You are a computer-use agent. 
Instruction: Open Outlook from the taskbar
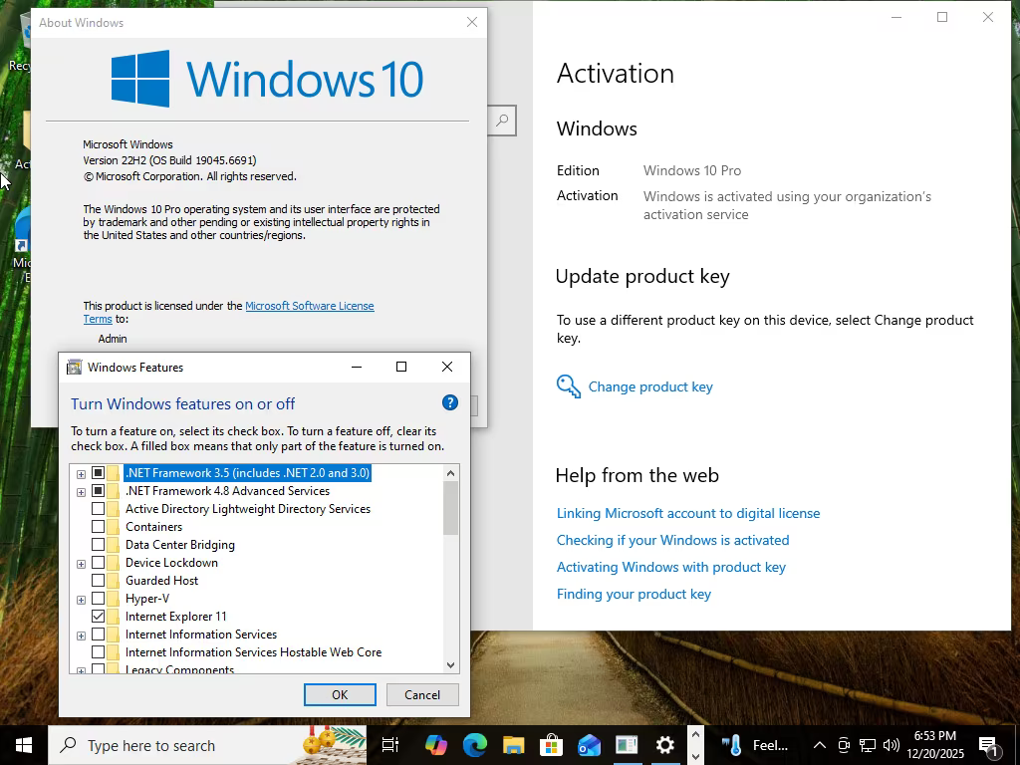[x=590, y=745]
